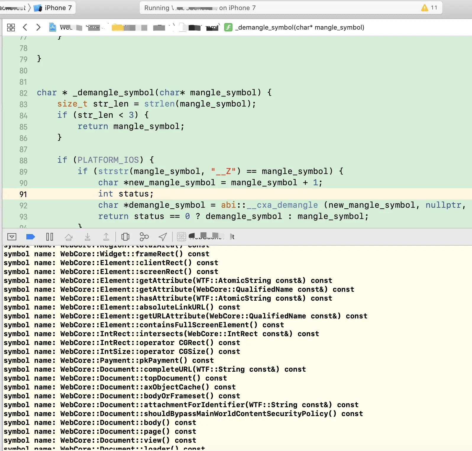The width and height of the screenshot is (472, 451).
Task: Set breakpoint on line 84
Action: pos(23,116)
